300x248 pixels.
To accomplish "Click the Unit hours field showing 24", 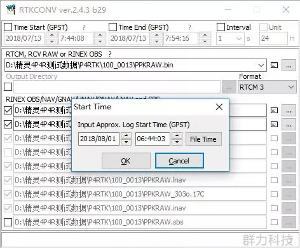I will pos(273,38).
